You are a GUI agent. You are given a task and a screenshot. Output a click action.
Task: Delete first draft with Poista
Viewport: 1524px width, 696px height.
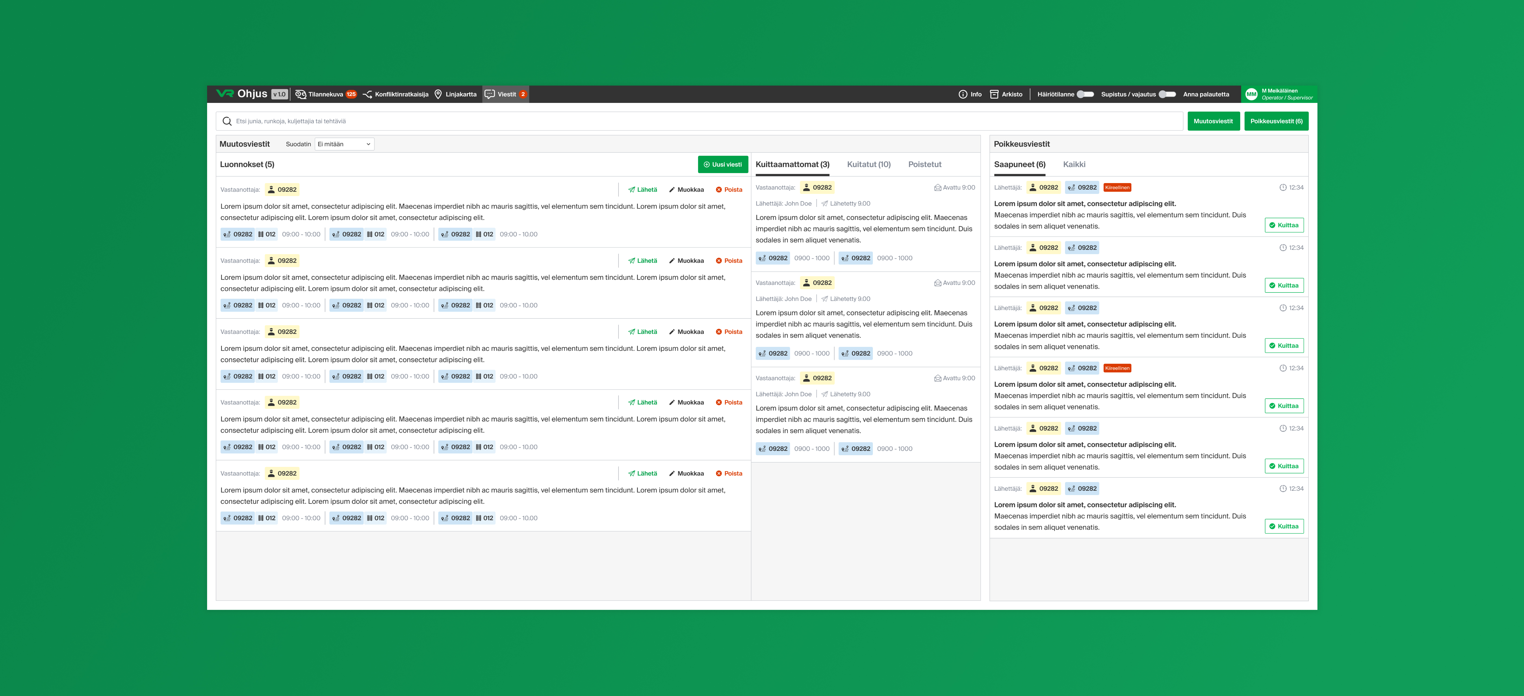(729, 190)
